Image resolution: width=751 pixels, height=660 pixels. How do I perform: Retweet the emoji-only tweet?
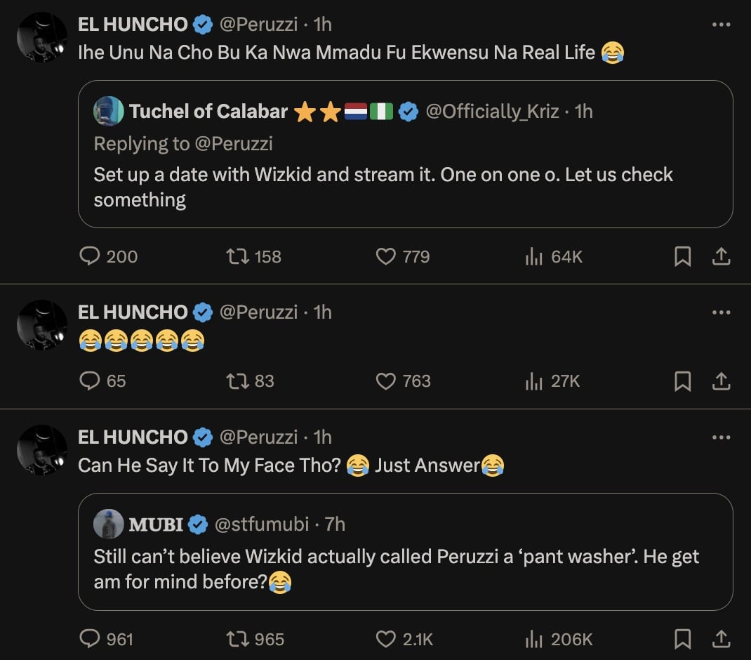pyautogui.click(x=239, y=381)
